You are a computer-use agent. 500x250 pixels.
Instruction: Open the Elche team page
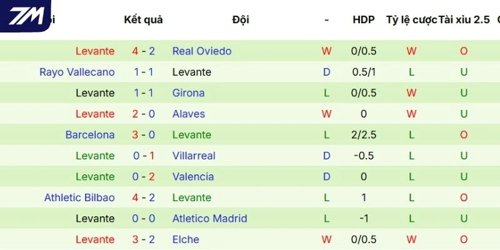coord(186,239)
